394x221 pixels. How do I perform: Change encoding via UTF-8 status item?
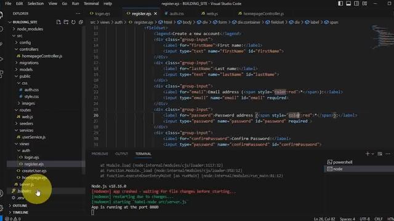point(364,219)
